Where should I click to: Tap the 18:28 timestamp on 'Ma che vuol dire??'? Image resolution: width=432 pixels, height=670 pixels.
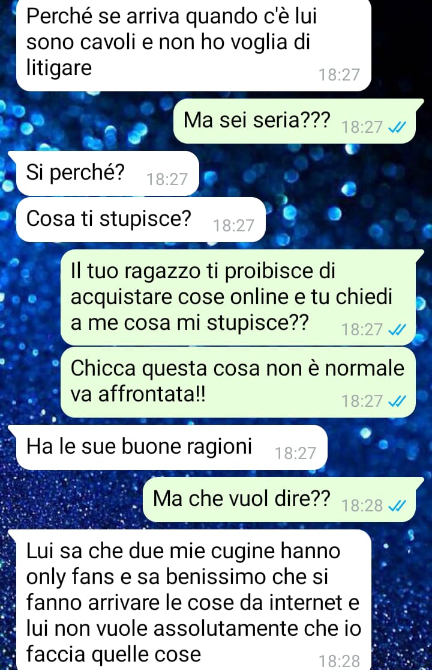(x=362, y=506)
